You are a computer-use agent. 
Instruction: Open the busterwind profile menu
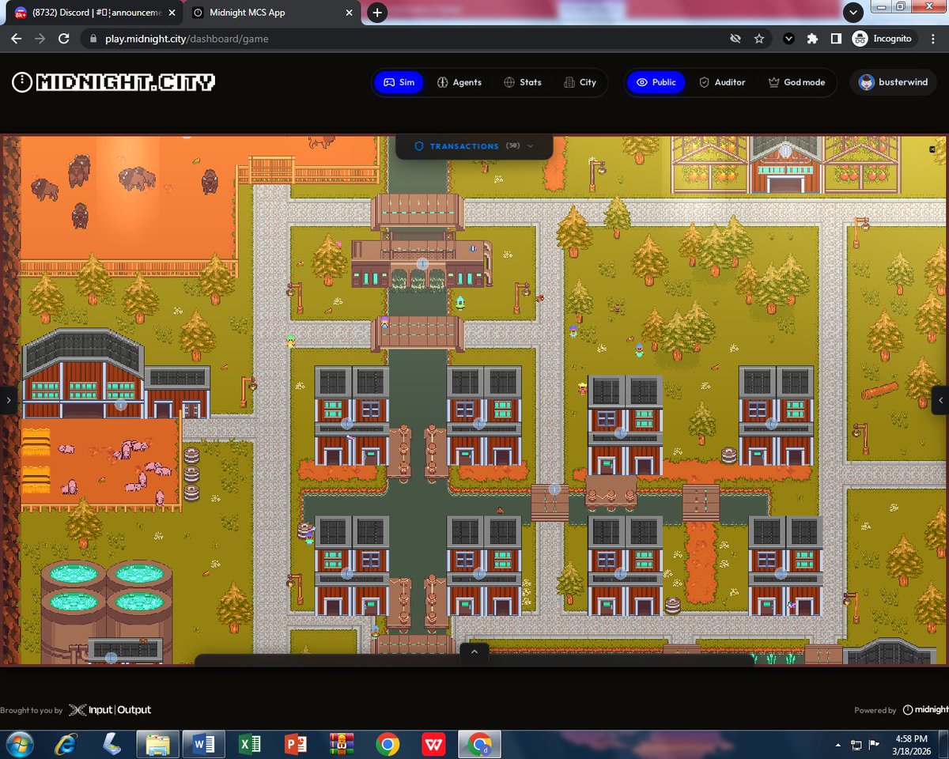(894, 82)
